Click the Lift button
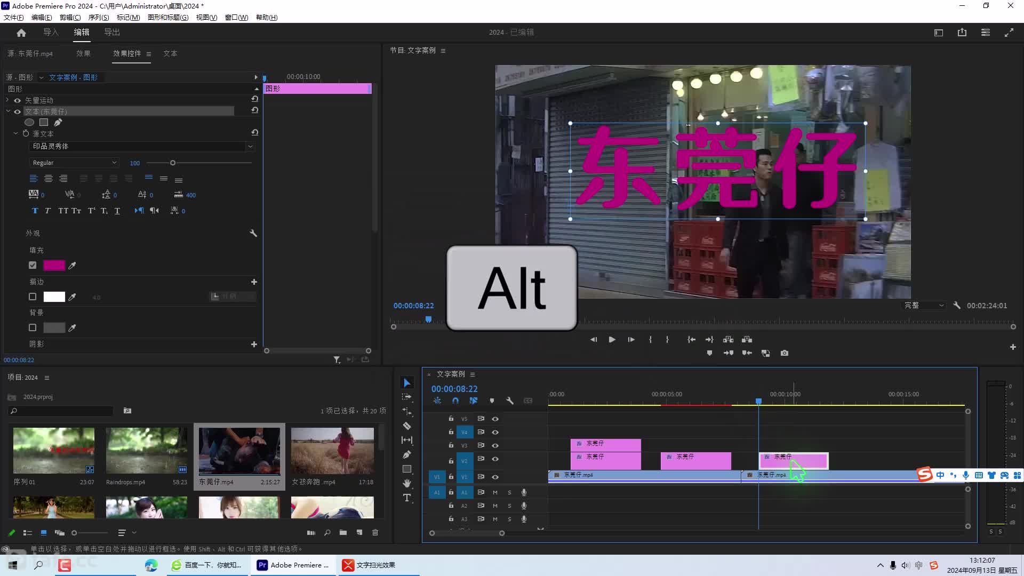Image resolution: width=1024 pixels, height=576 pixels. [728, 339]
